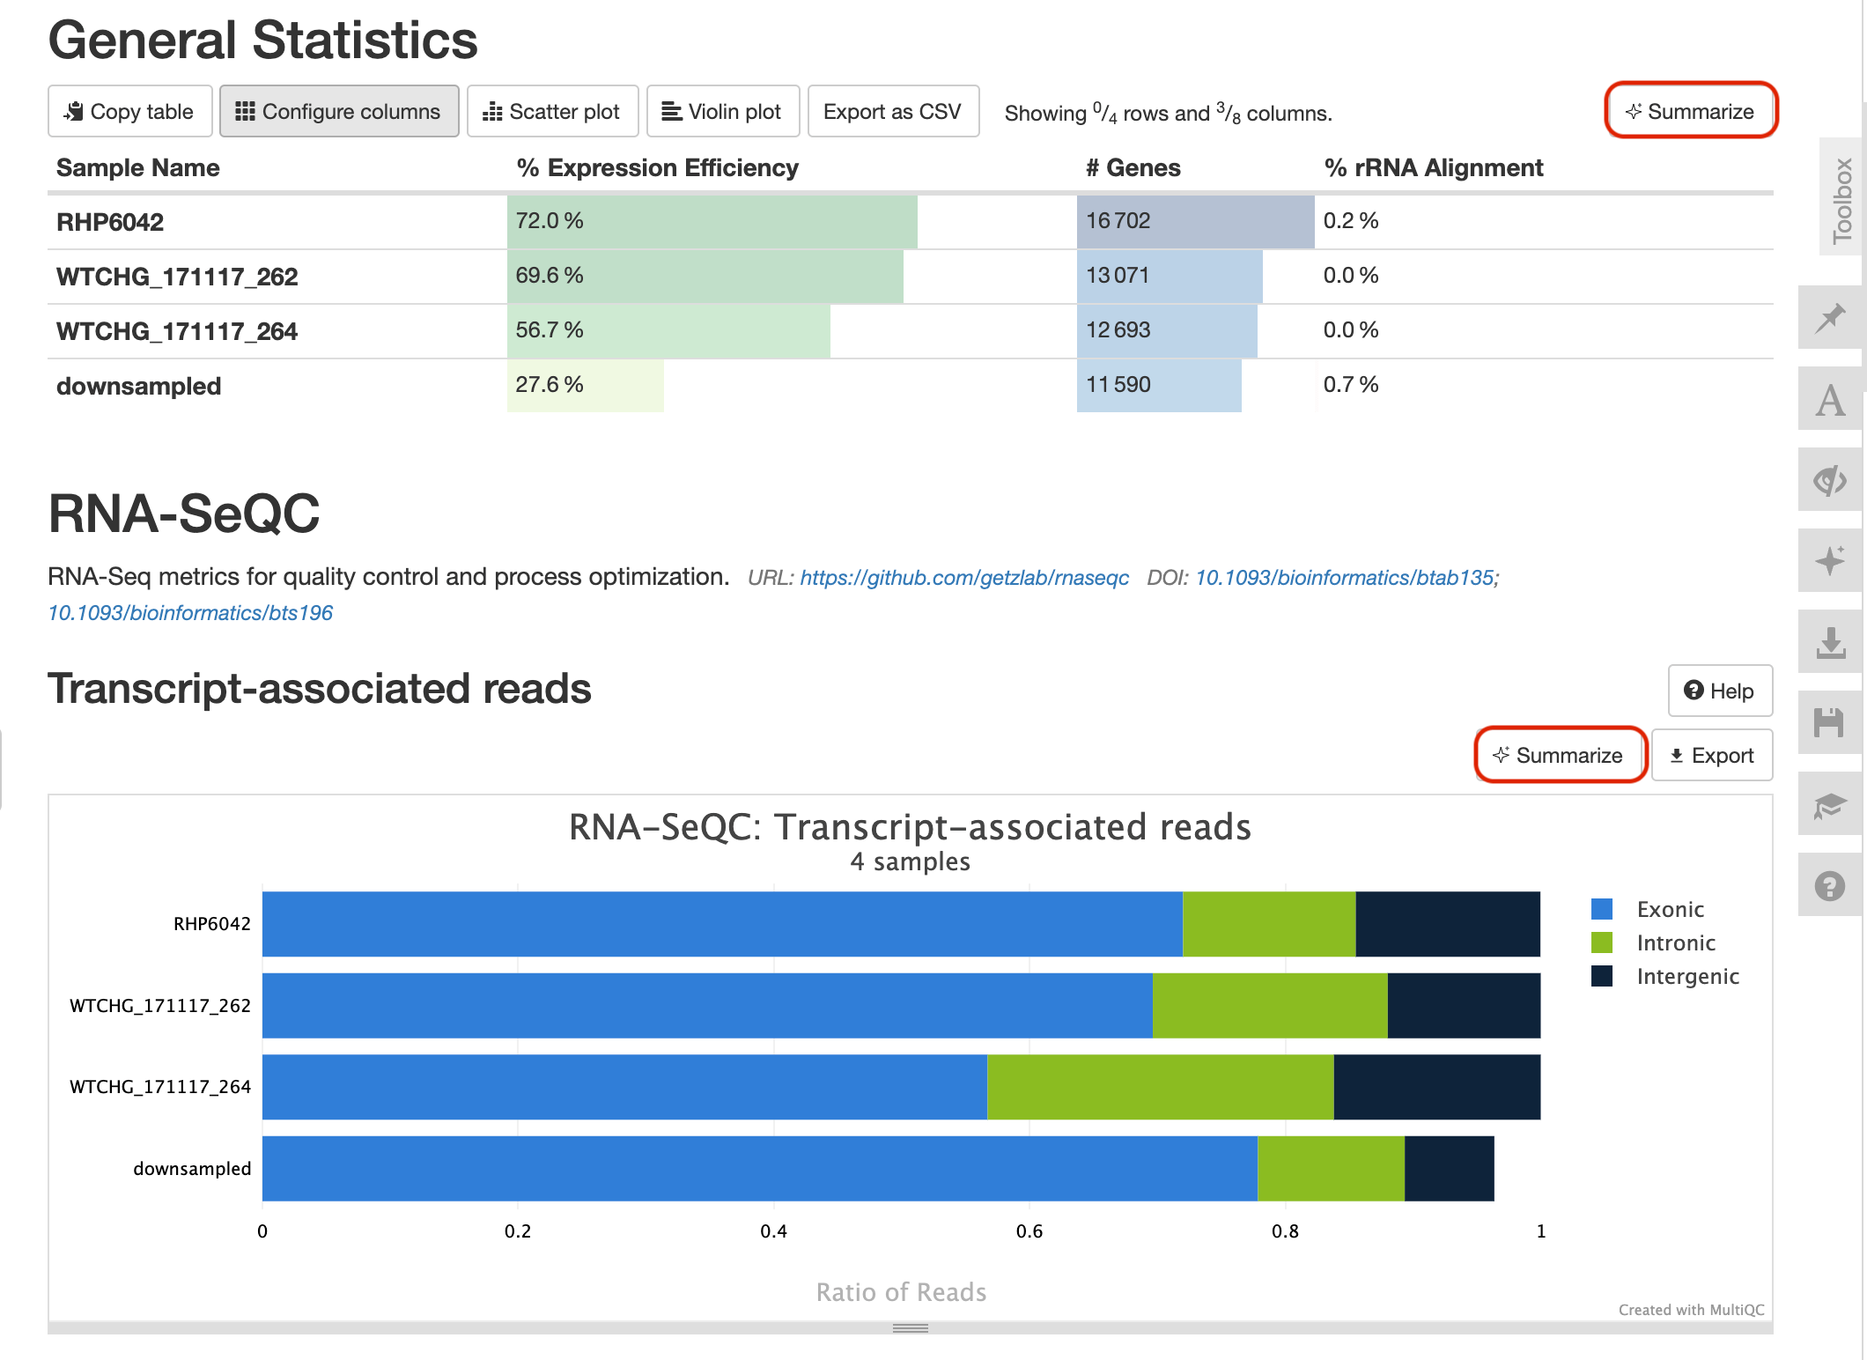Open the Configure columns dialog
The image size is (1867, 1360).
339,111
